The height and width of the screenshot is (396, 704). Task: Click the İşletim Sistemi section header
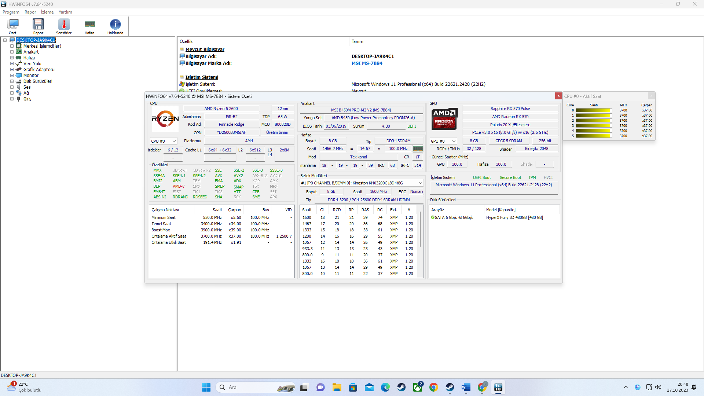[x=202, y=77]
